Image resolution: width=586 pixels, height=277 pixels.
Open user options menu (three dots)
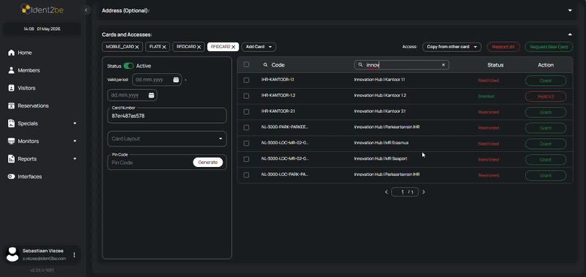[74, 254]
